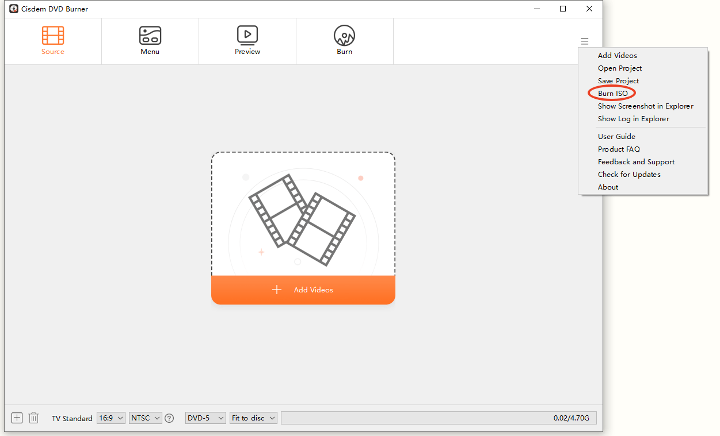Expand the 16:9 aspect ratio dropdown
The image size is (720, 436).
click(111, 418)
